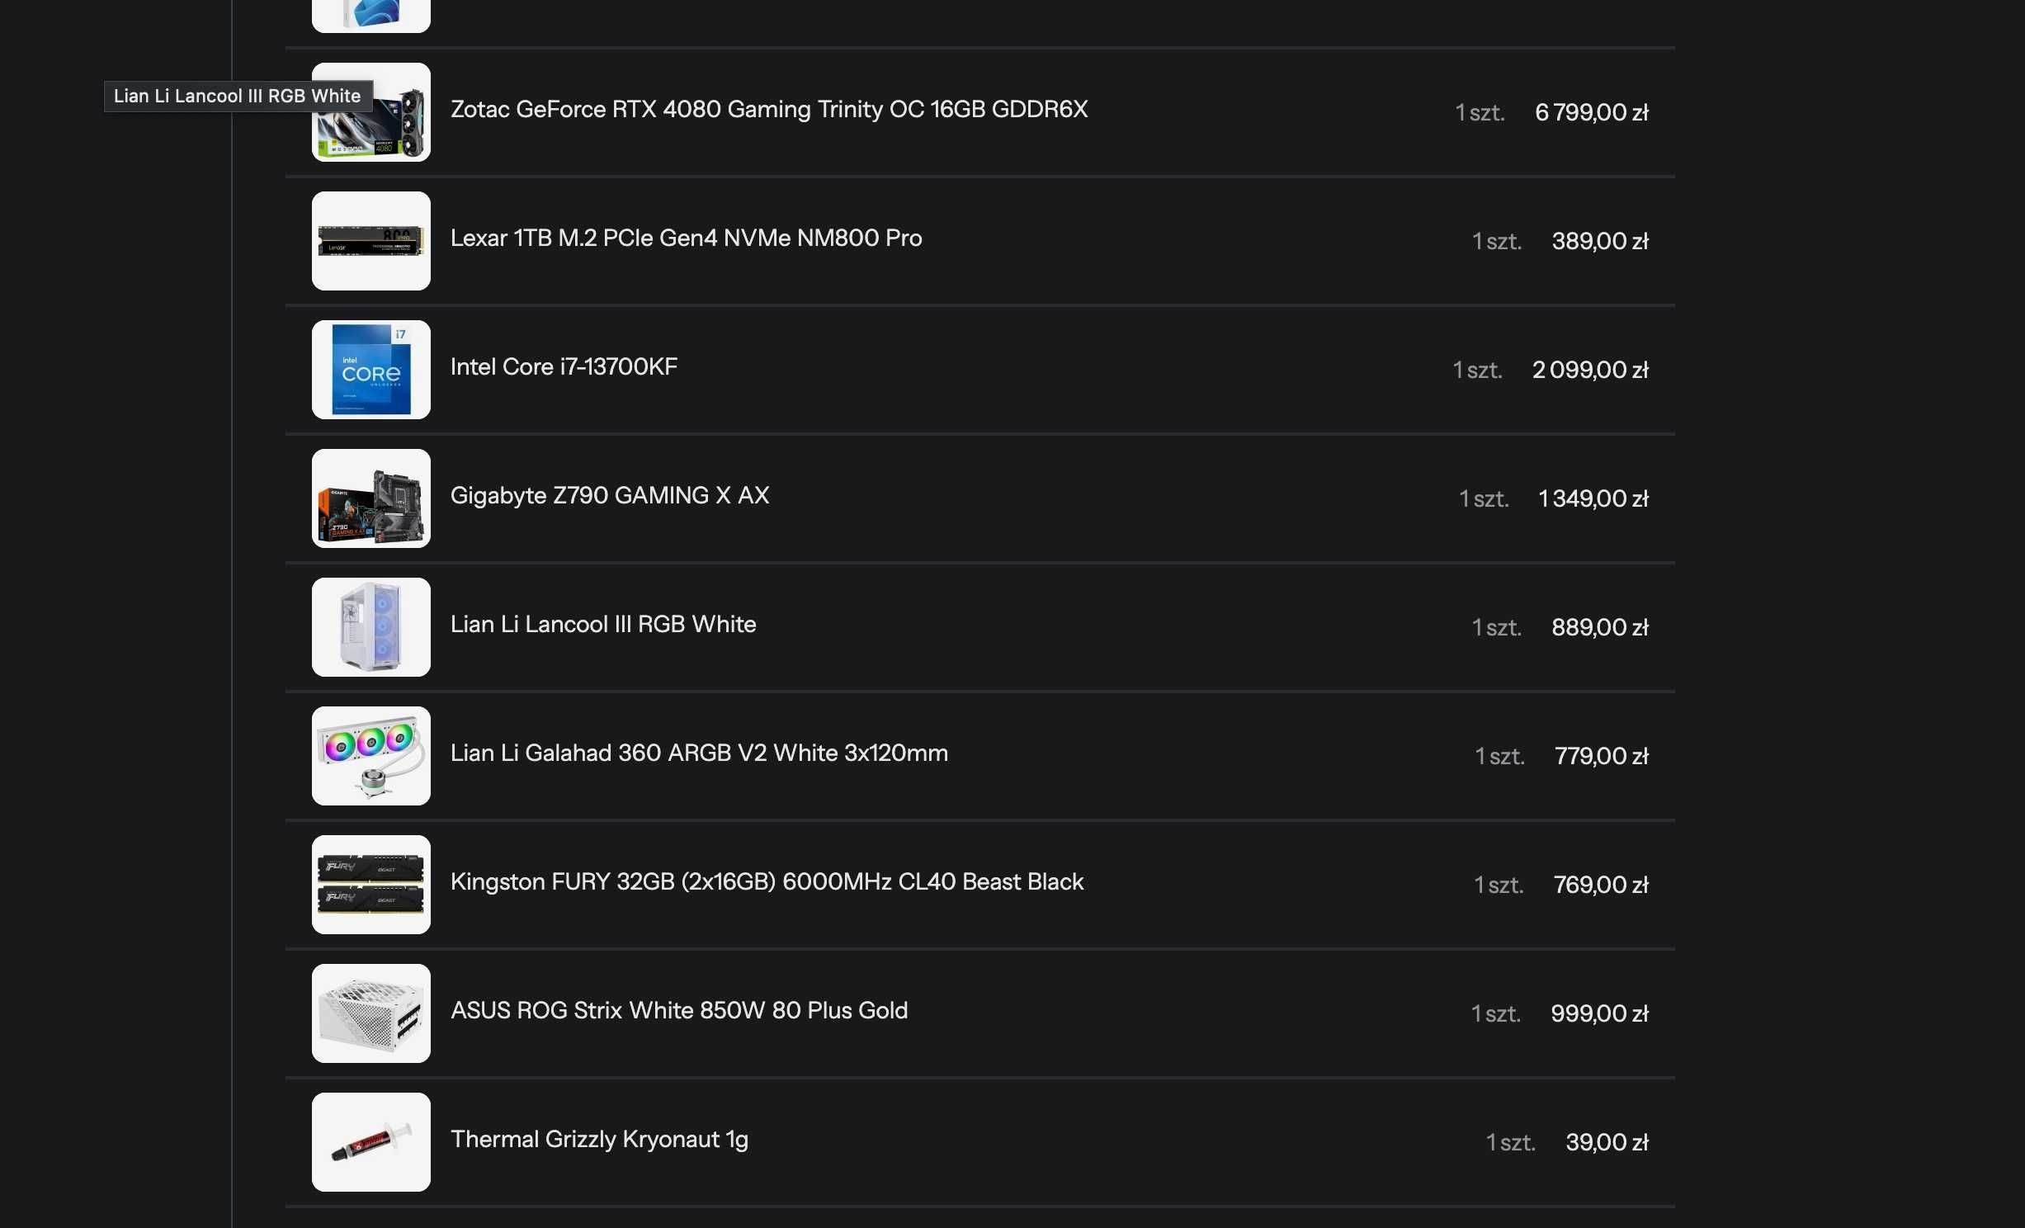Click the ASUS ROG Strix PSU thumbnail
This screenshot has width=2025, height=1228.
pyautogui.click(x=371, y=1013)
